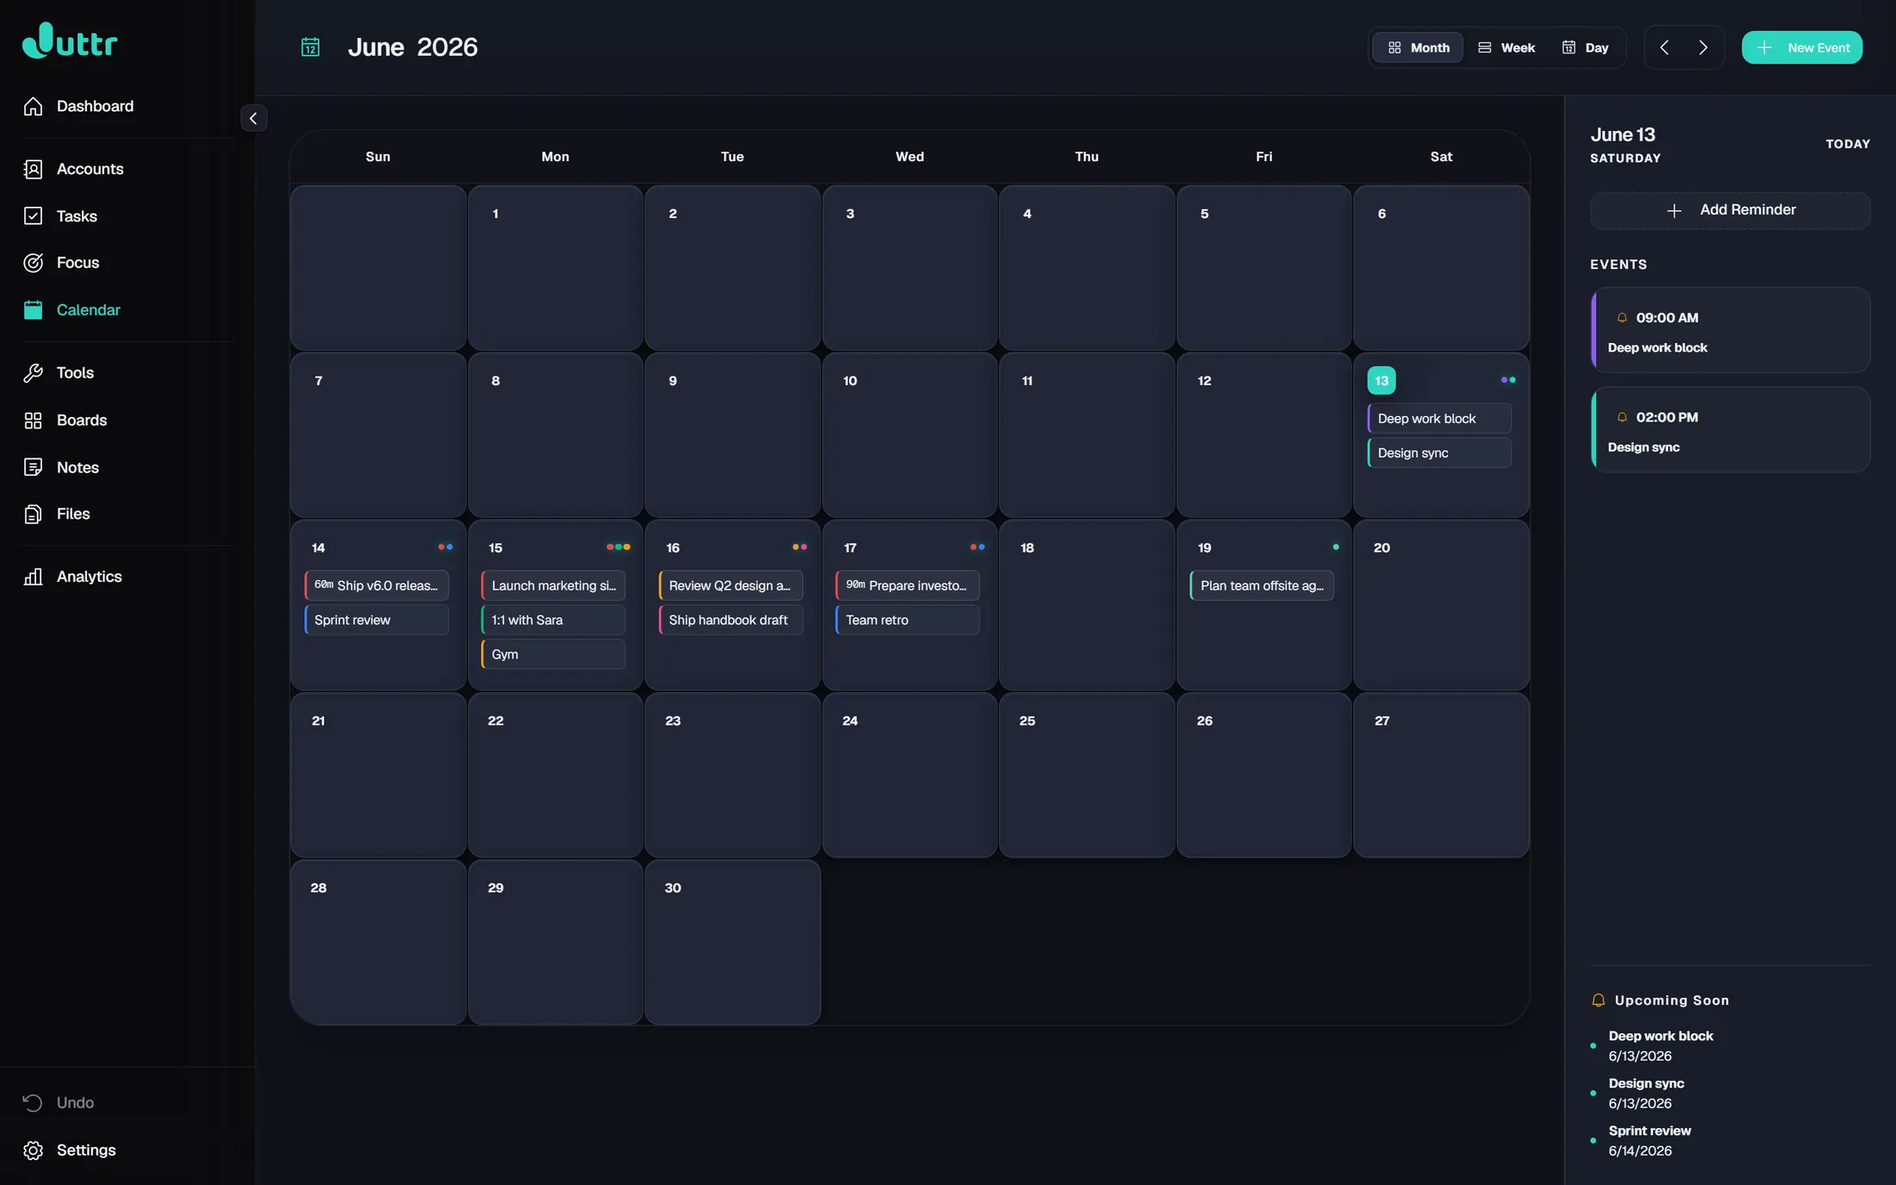The width and height of the screenshot is (1896, 1185).
Task: Open the Ship v6.0 release event
Action: pos(376,585)
